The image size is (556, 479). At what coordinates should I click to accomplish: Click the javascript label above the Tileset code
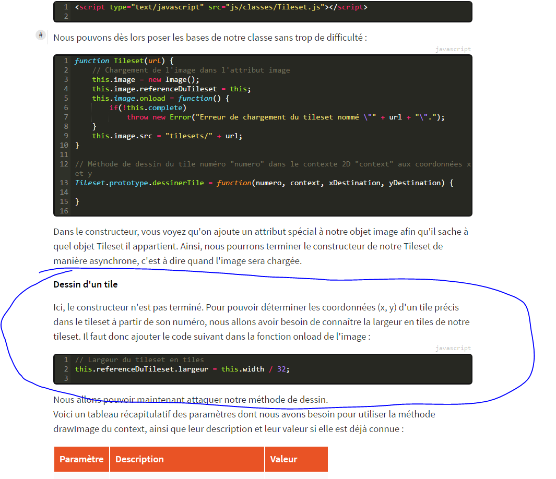coord(453,49)
